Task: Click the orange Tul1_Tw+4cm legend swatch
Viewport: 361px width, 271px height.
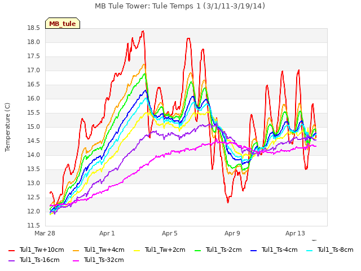Action: (x=76, y=250)
